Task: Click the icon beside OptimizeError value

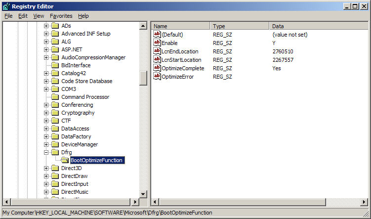Action: click(158, 77)
